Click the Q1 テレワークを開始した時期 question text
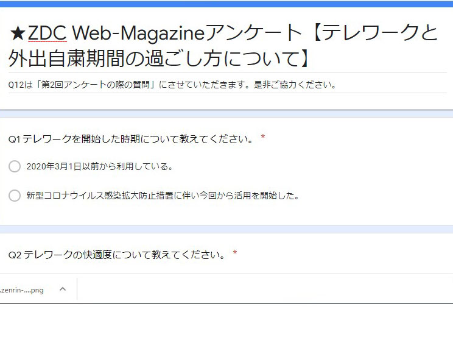453x340 pixels. (x=131, y=138)
